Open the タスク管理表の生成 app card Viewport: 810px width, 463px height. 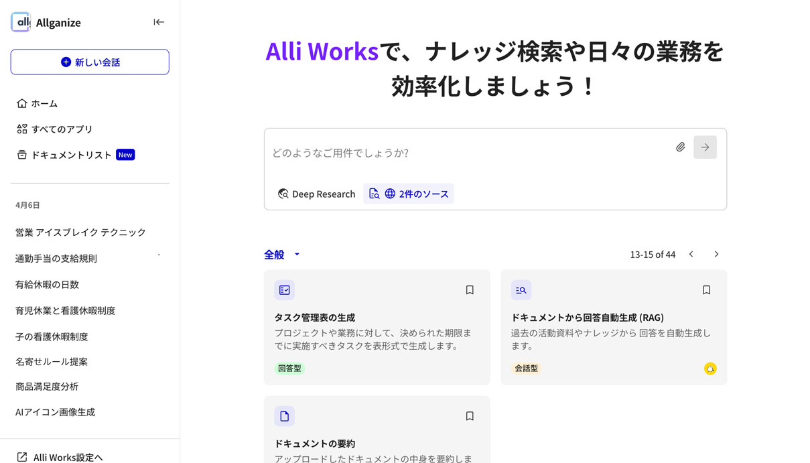coord(377,328)
